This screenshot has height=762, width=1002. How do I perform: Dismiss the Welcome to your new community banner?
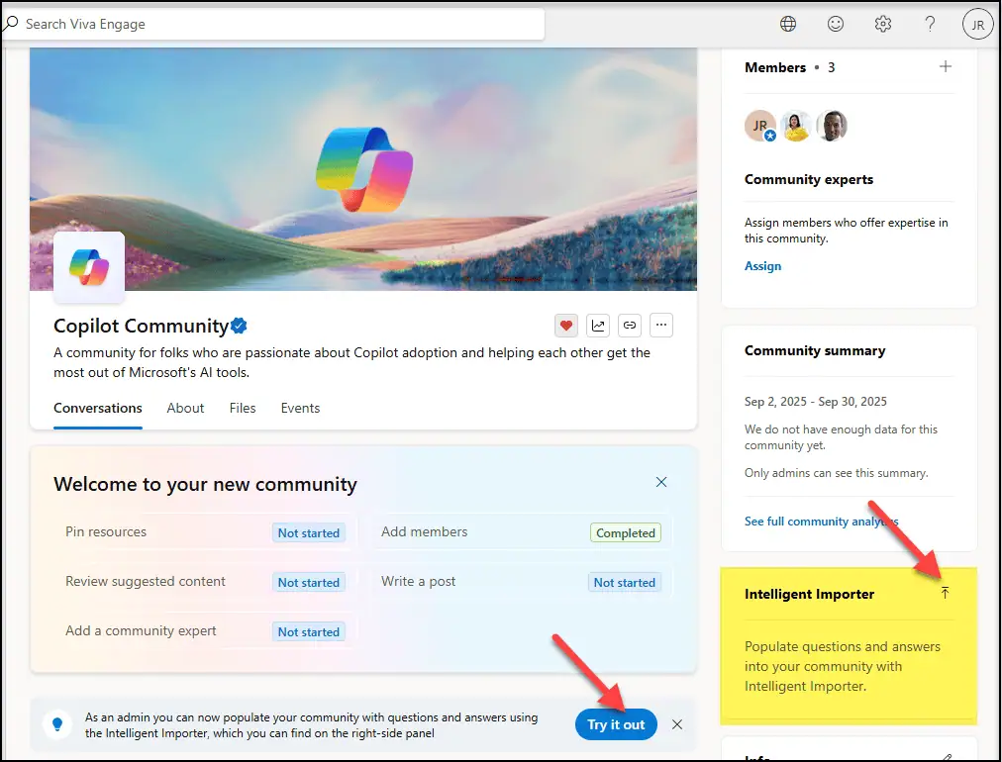pos(661,482)
